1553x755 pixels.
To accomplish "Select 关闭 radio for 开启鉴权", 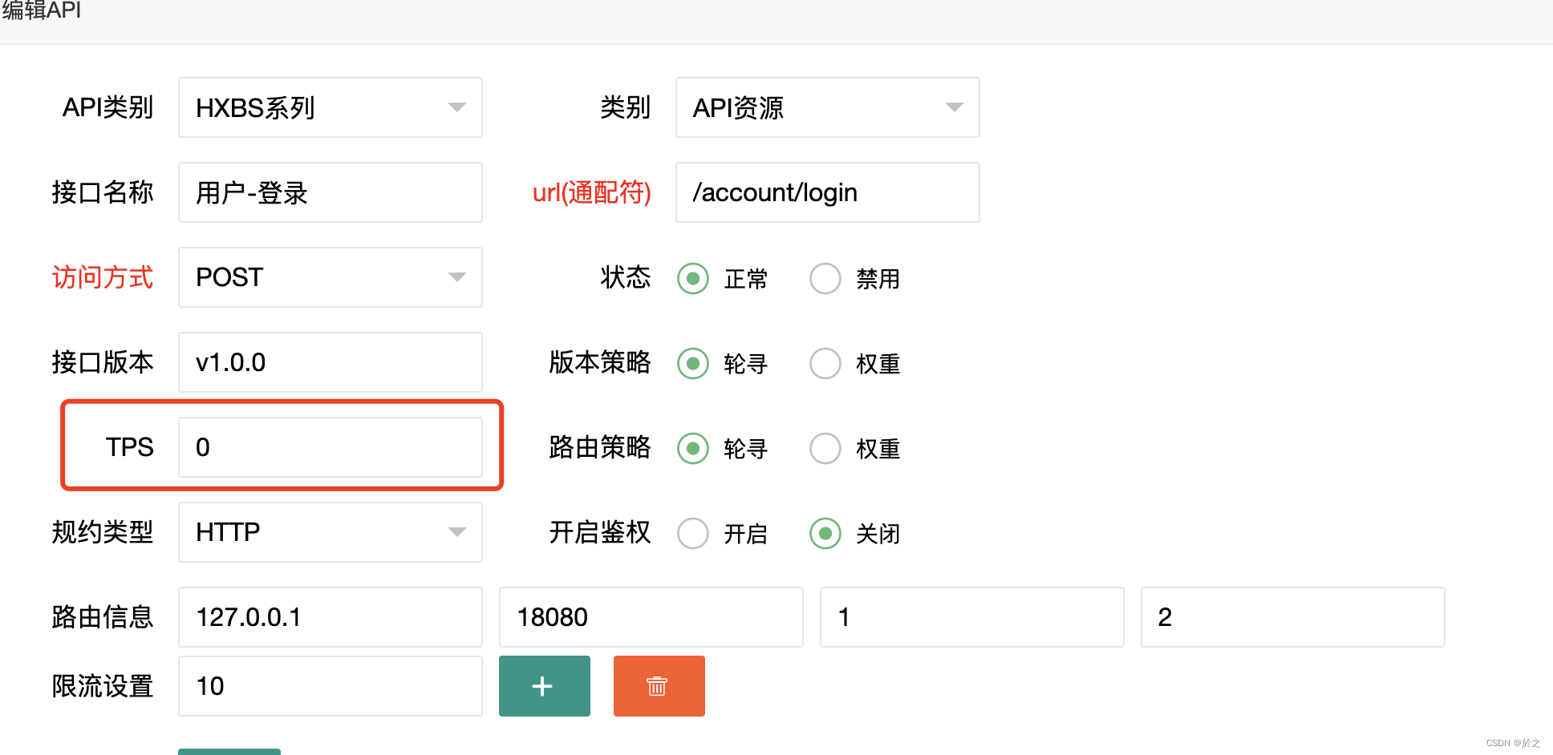I will coord(825,534).
